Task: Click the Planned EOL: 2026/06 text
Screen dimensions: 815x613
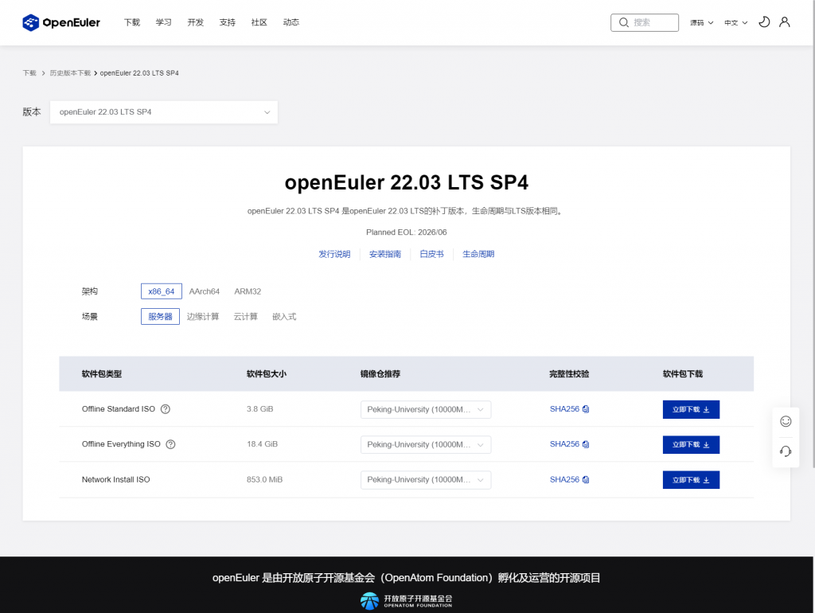Action: [407, 232]
